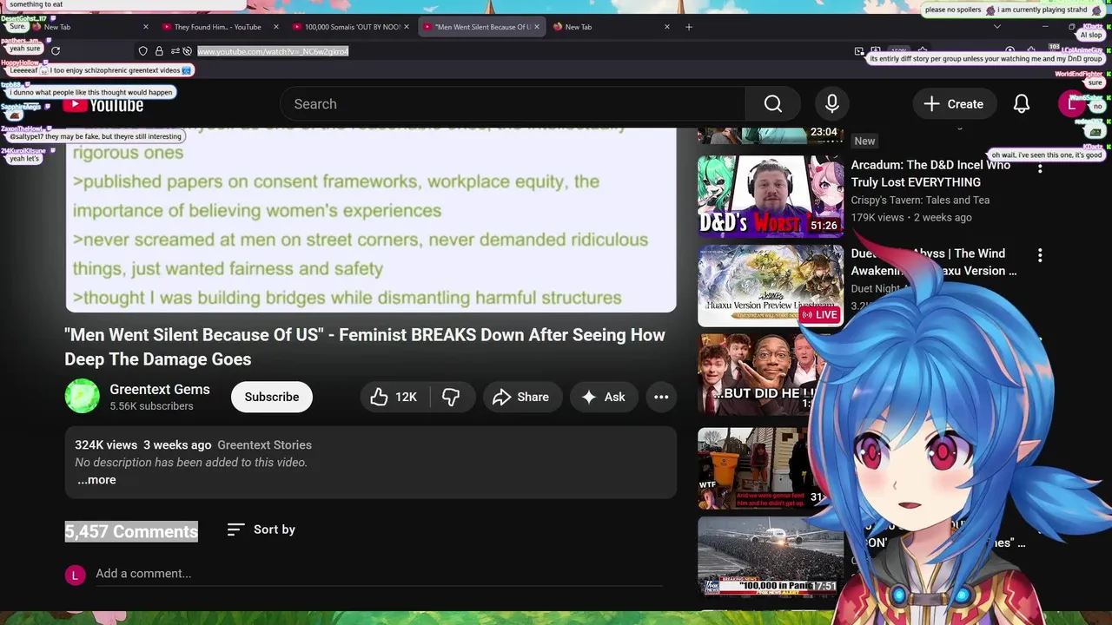Click the shield tracking protection icon
The image size is (1112, 625).
coord(145,51)
